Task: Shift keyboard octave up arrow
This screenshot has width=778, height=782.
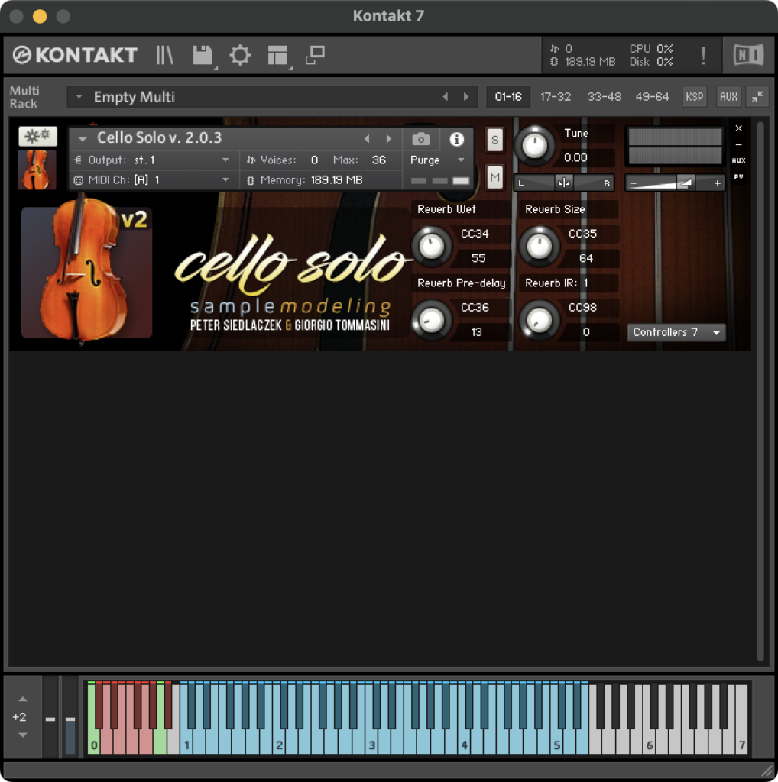Action: pyautogui.click(x=22, y=700)
